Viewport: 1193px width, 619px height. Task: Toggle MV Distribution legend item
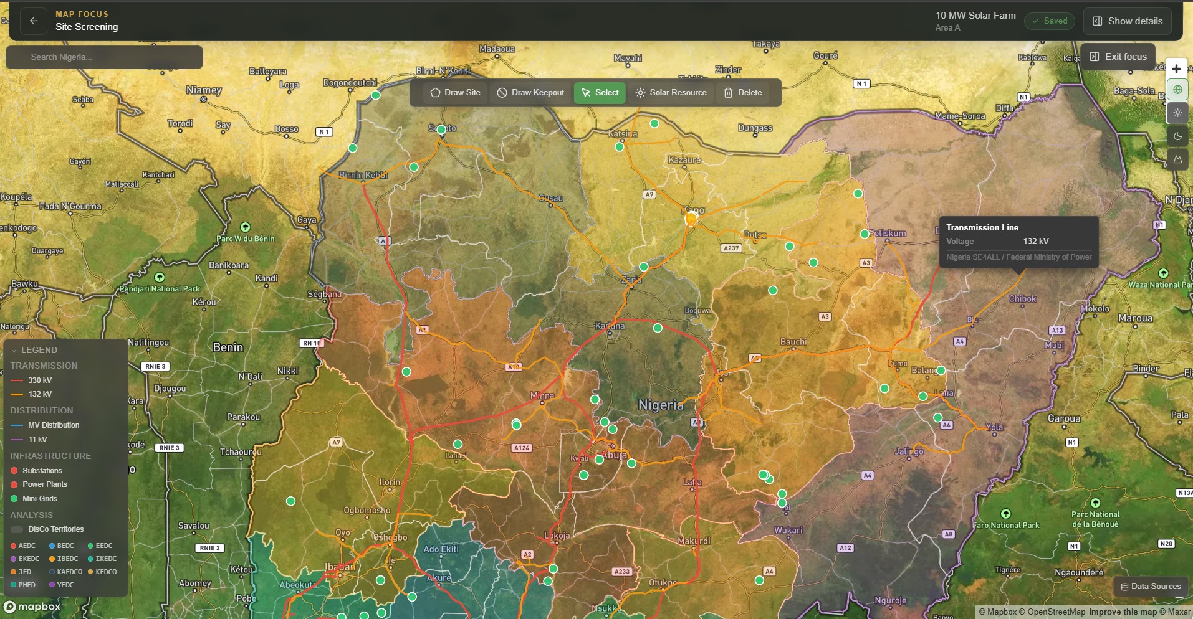point(45,425)
